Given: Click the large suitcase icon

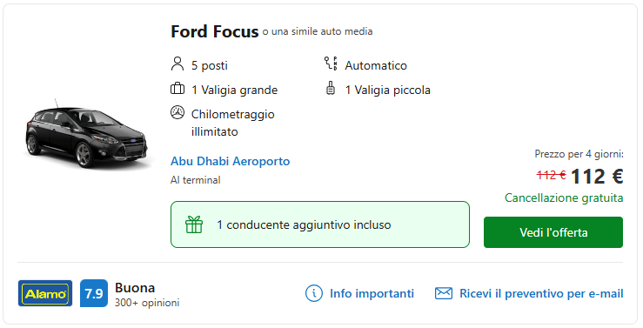Looking at the screenshot, I should click(x=177, y=89).
